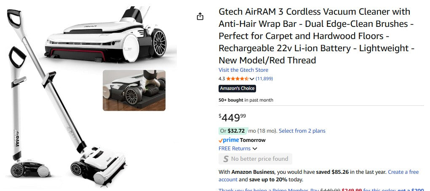
Task: Expand the chevron beside FREE Returns
Action: (255, 149)
